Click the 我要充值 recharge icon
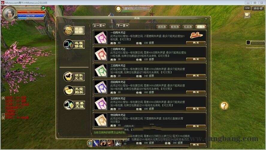266x150 pixels. [x=74, y=105]
